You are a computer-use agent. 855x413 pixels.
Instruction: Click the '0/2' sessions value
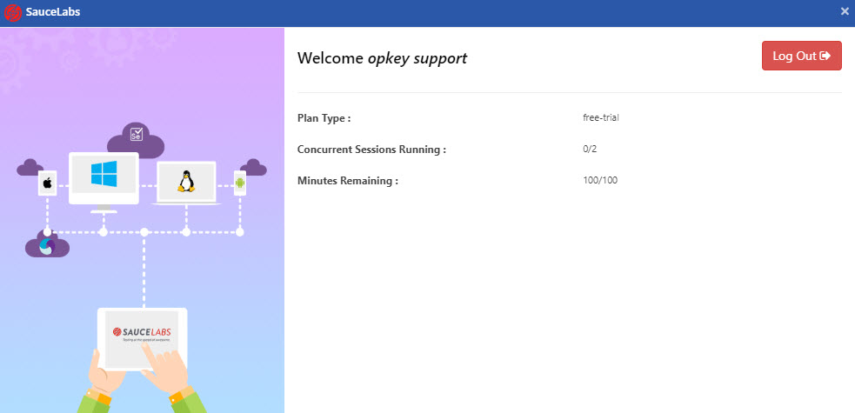click(590, 149)
